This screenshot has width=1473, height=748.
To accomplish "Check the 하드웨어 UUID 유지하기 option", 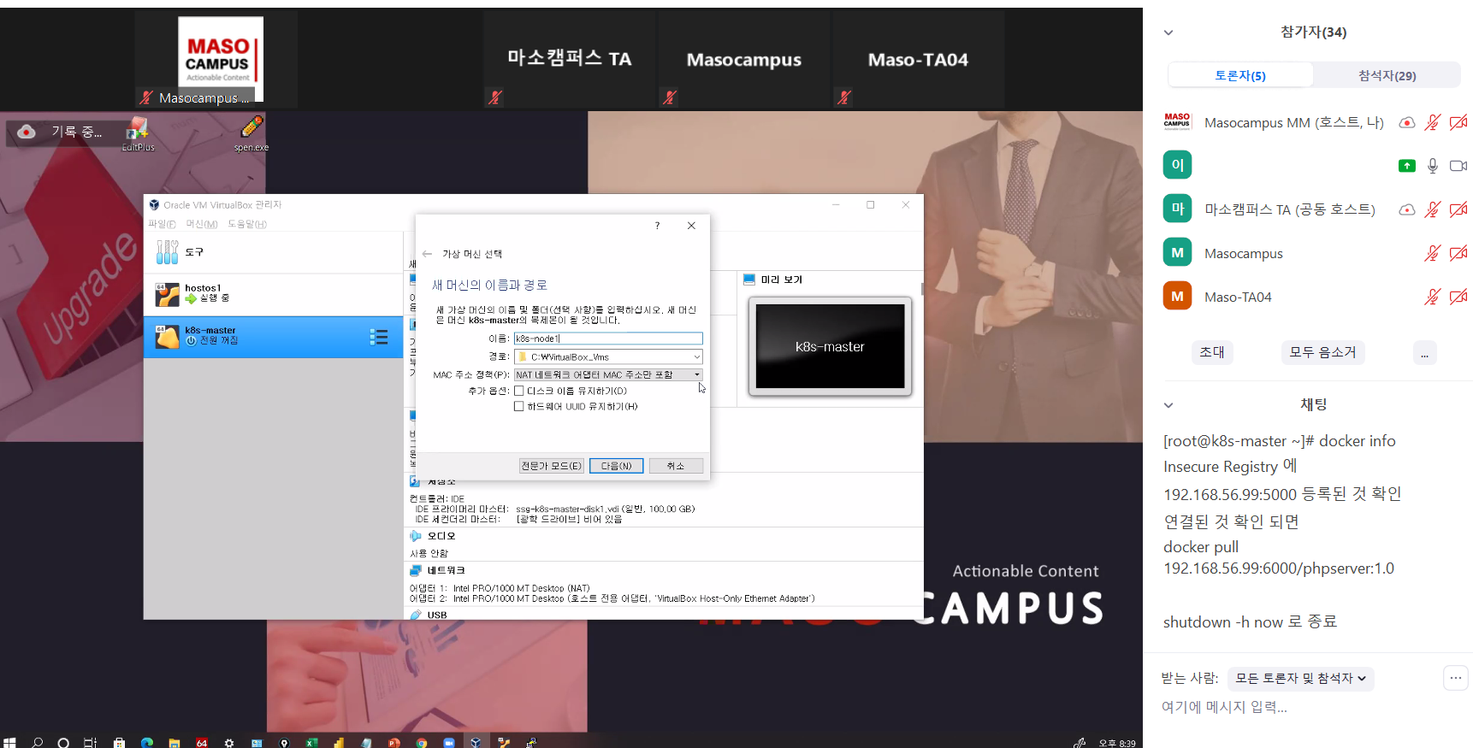I will click(x=519, y=406).
